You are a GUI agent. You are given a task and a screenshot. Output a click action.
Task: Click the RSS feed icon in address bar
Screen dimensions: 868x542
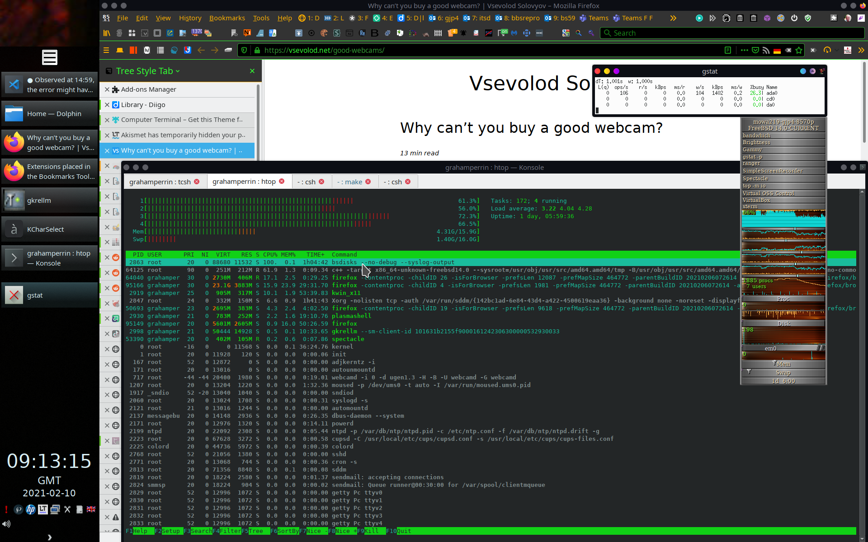pyautogui.click(x=766, y=50)
